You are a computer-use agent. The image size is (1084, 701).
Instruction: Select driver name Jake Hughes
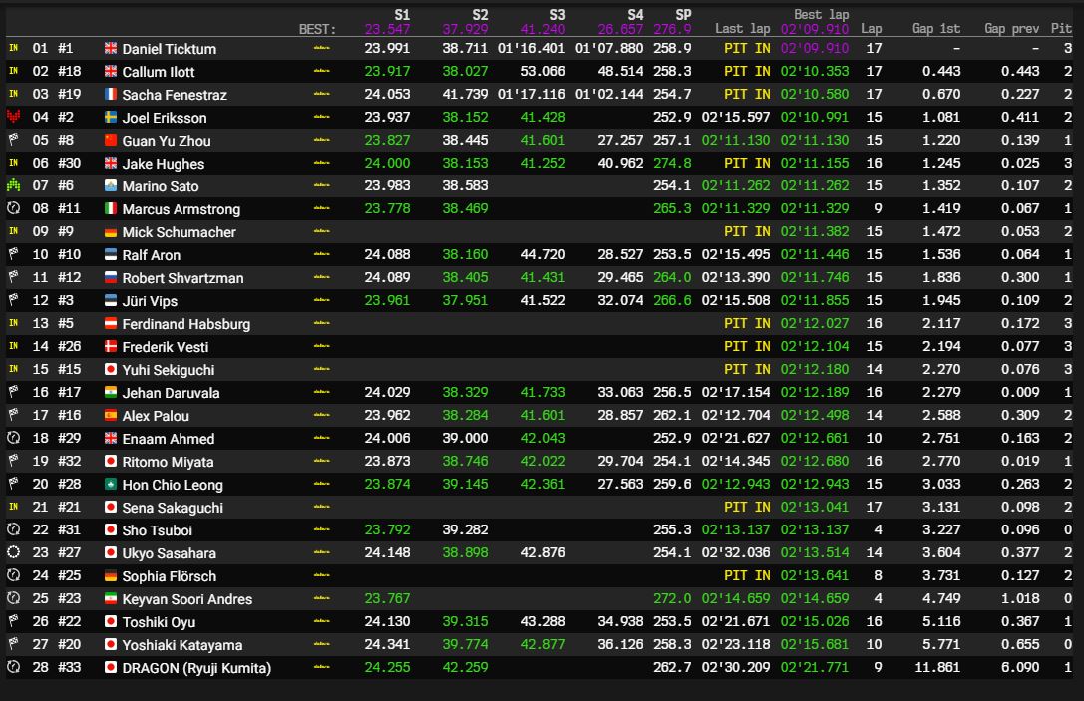tap(164, 164)
